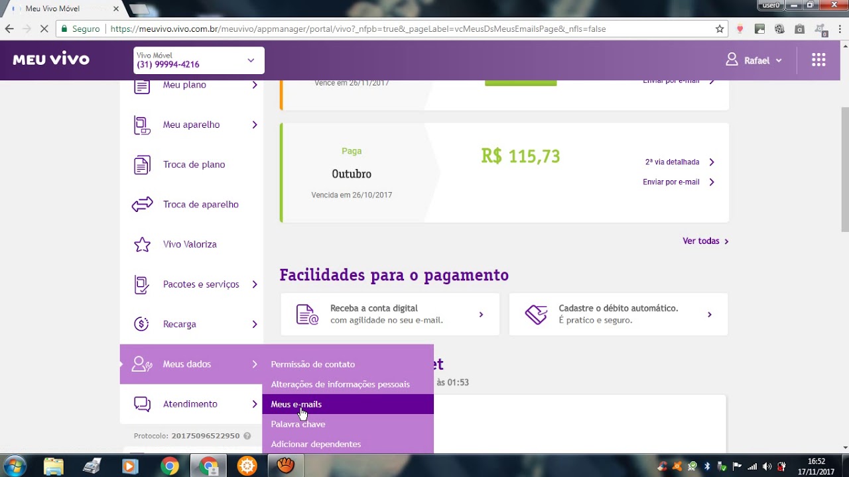Expand Pacotes e serviços chevron
The image size is (849, 477).
(255, 284)
